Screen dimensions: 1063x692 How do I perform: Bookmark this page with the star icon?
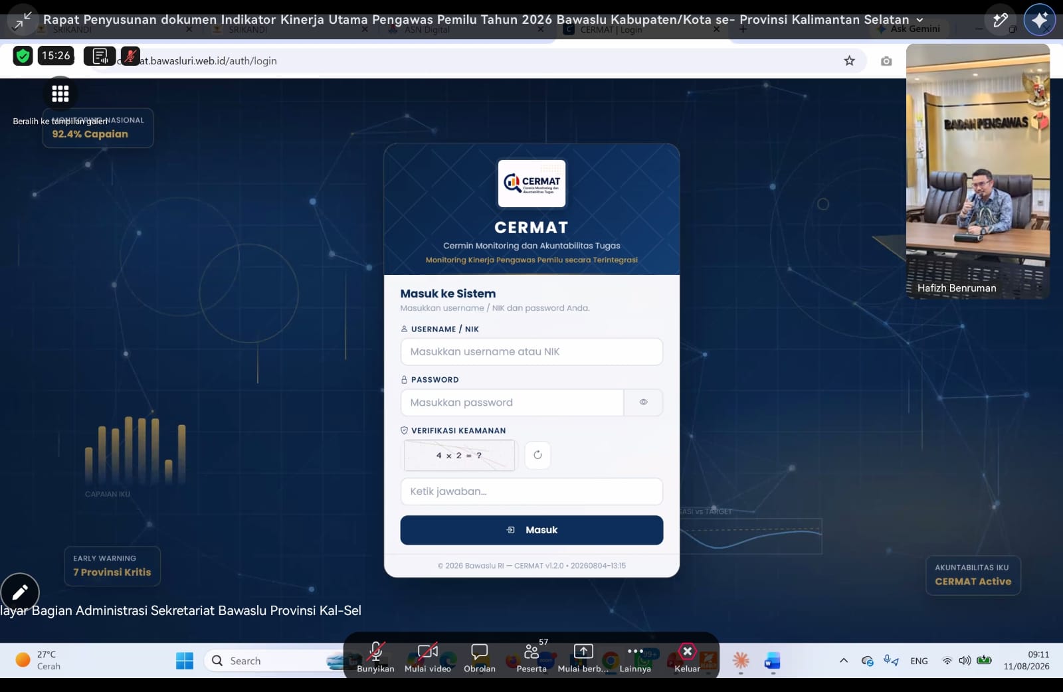click(x=849, y=61)
